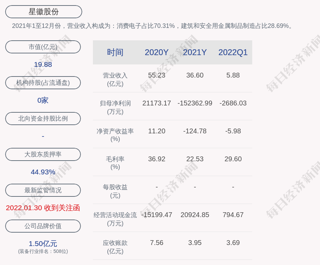Click the 营业收入(亿元) row label

[x=115, y=80]
